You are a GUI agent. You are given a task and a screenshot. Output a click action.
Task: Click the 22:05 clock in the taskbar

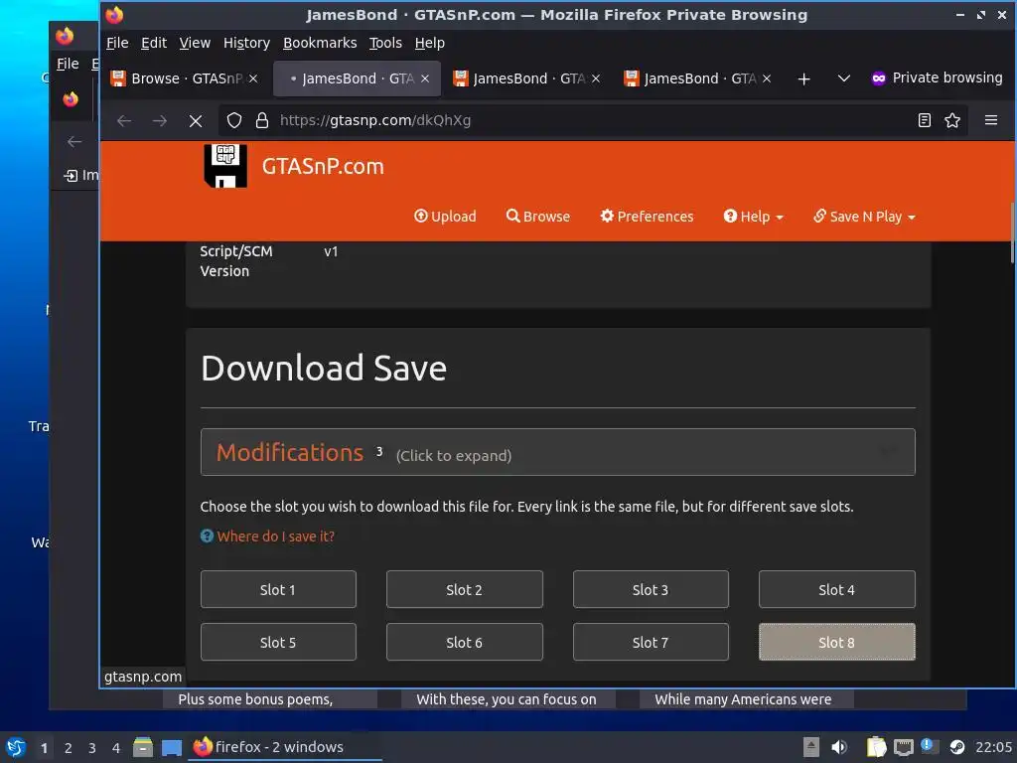(x=993, y=747)
